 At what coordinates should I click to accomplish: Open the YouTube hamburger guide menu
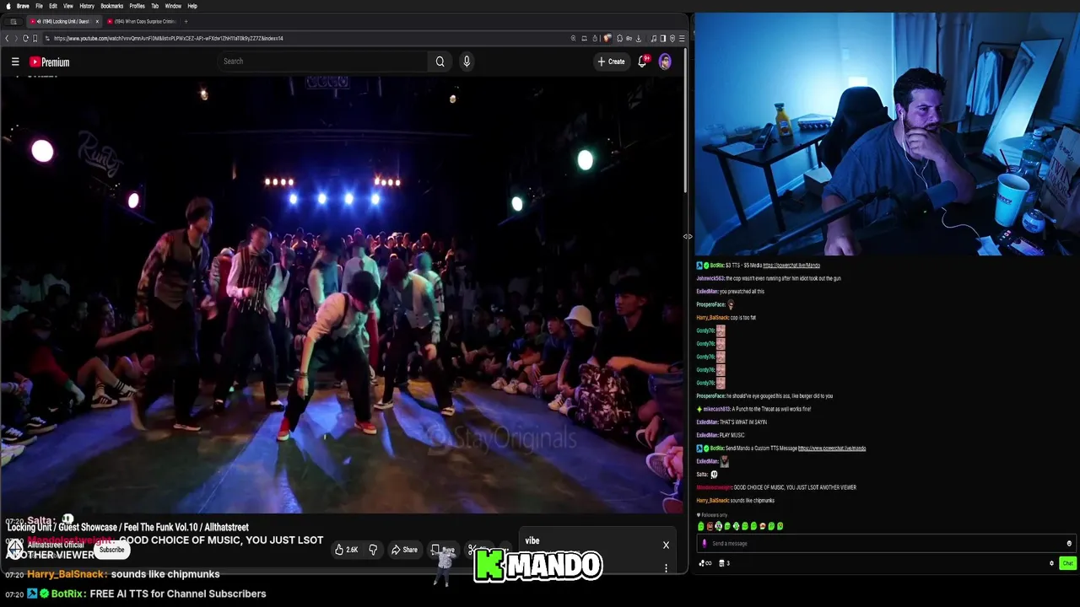coord(15,62)
